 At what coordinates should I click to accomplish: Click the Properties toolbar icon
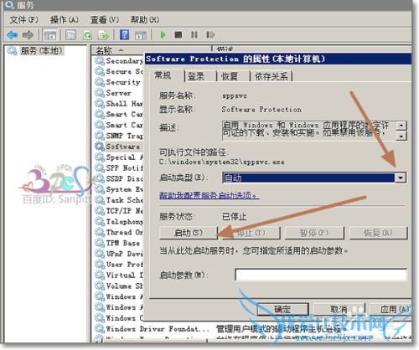tap(70, 35)
